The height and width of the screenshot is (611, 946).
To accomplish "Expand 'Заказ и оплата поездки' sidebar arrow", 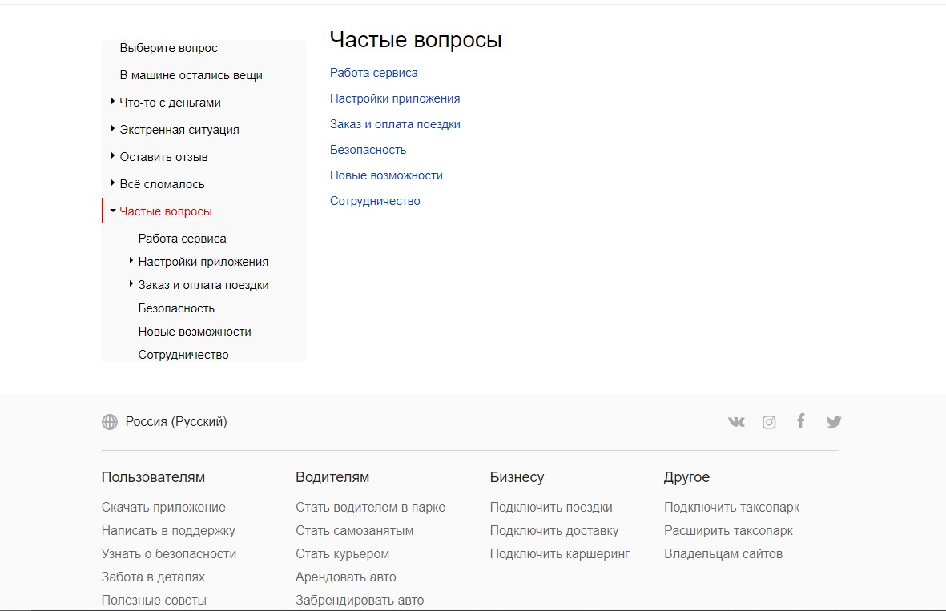I will coord(131,284).
